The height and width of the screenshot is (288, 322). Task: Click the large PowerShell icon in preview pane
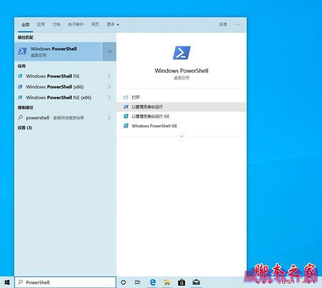(181, 53)
